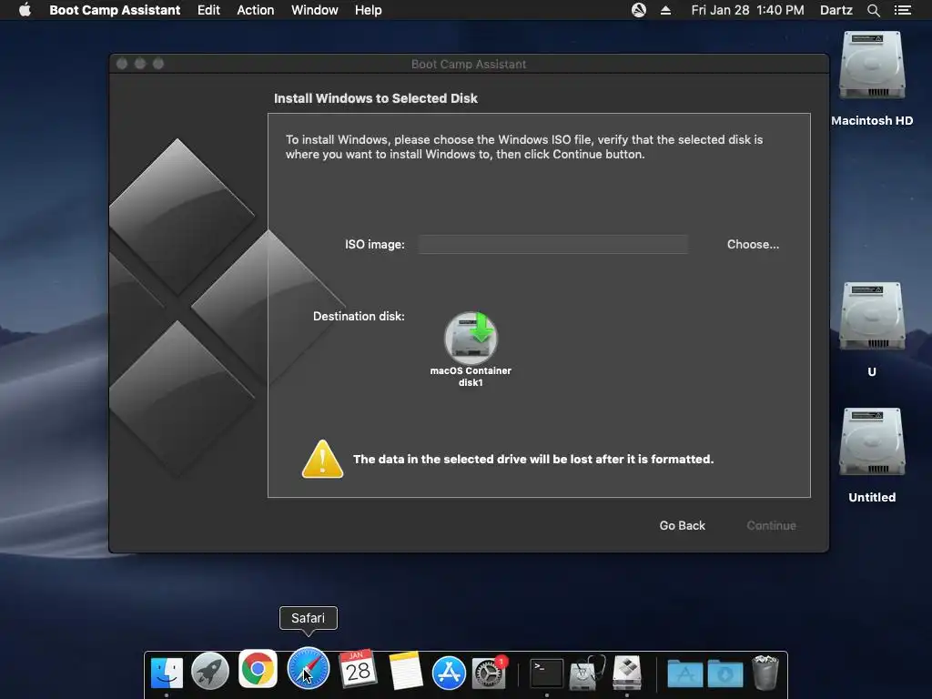Viewport: 932px width, 699px height.
Task: Open the App Store from the Dock
Action: [449, 673]
